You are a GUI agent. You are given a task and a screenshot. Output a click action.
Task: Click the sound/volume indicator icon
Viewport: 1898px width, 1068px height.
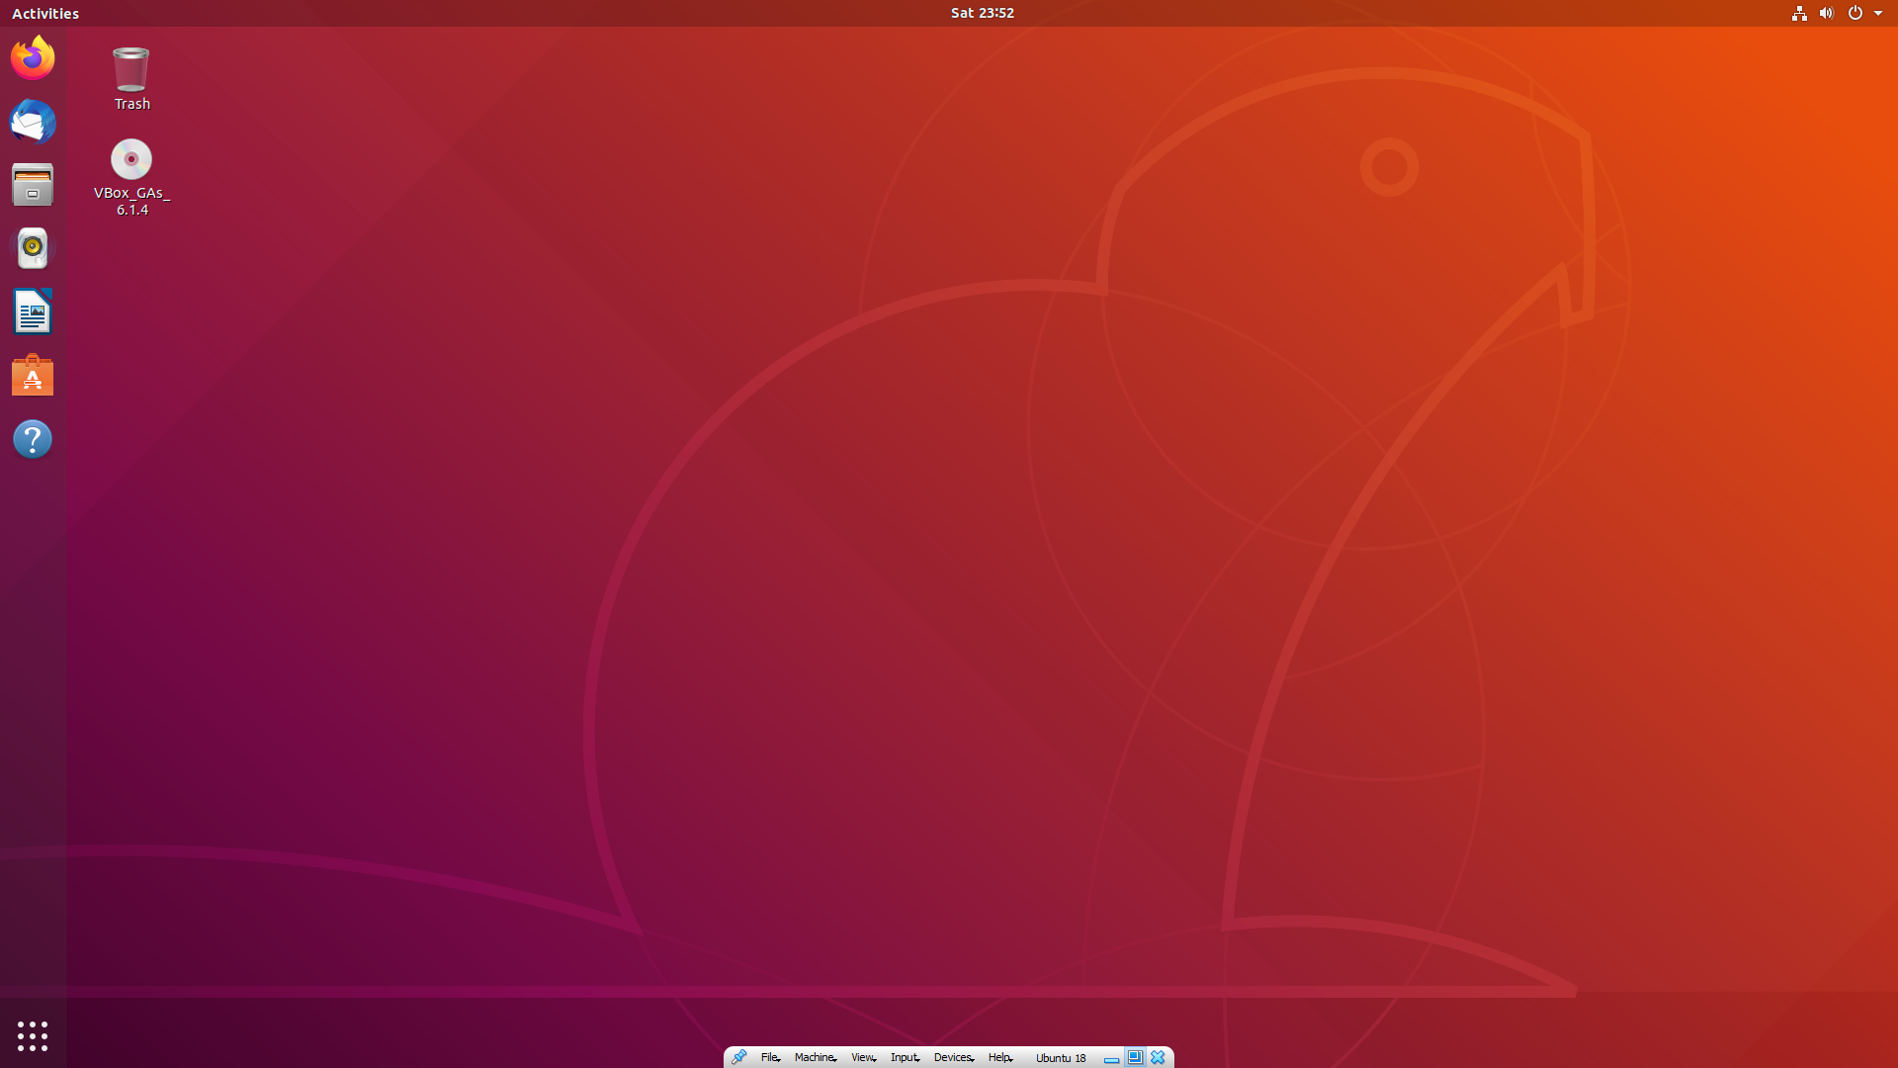(1826, 13)
